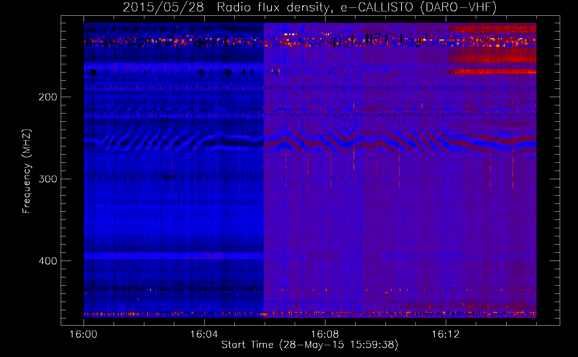The image size is (578, 357).
Task: Click the "Frequency (MHZ)" axis label
Action: point(27,171)
